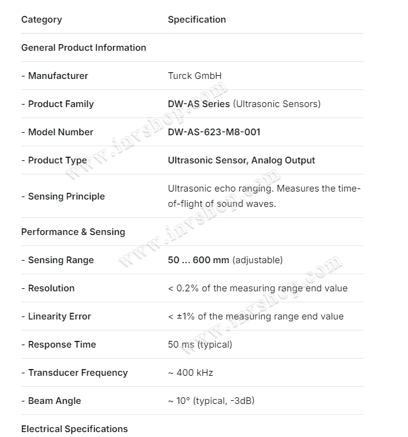Click the 50 ... 600 mm sensing range
408x437 pixels.
click(199, 260)
